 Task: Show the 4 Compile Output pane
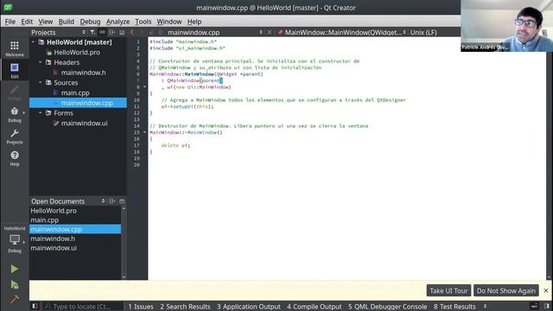pos(314,307)
